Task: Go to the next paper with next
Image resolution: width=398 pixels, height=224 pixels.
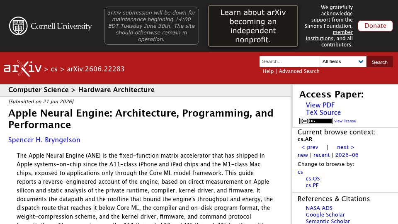Action: (x=345, y=147)
